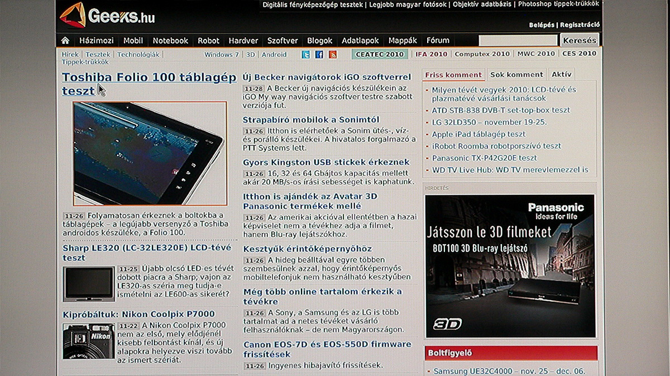Select the MWC 2010 event tab

[x=536, y=54]
